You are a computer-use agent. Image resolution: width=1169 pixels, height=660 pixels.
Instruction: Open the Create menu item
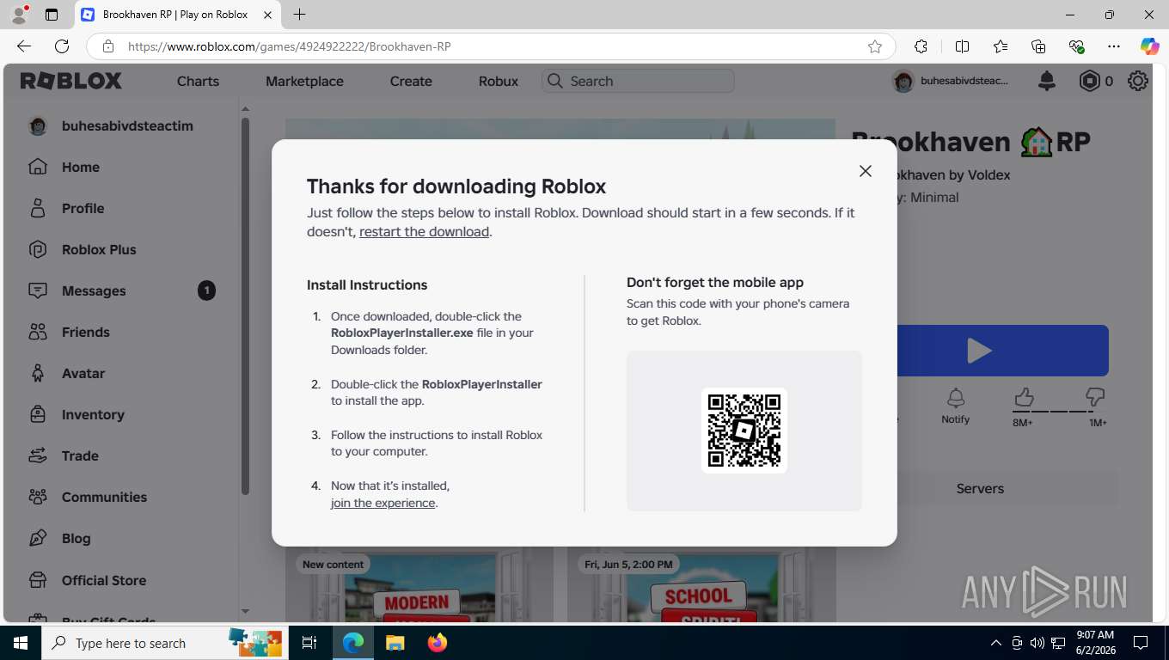411,81
